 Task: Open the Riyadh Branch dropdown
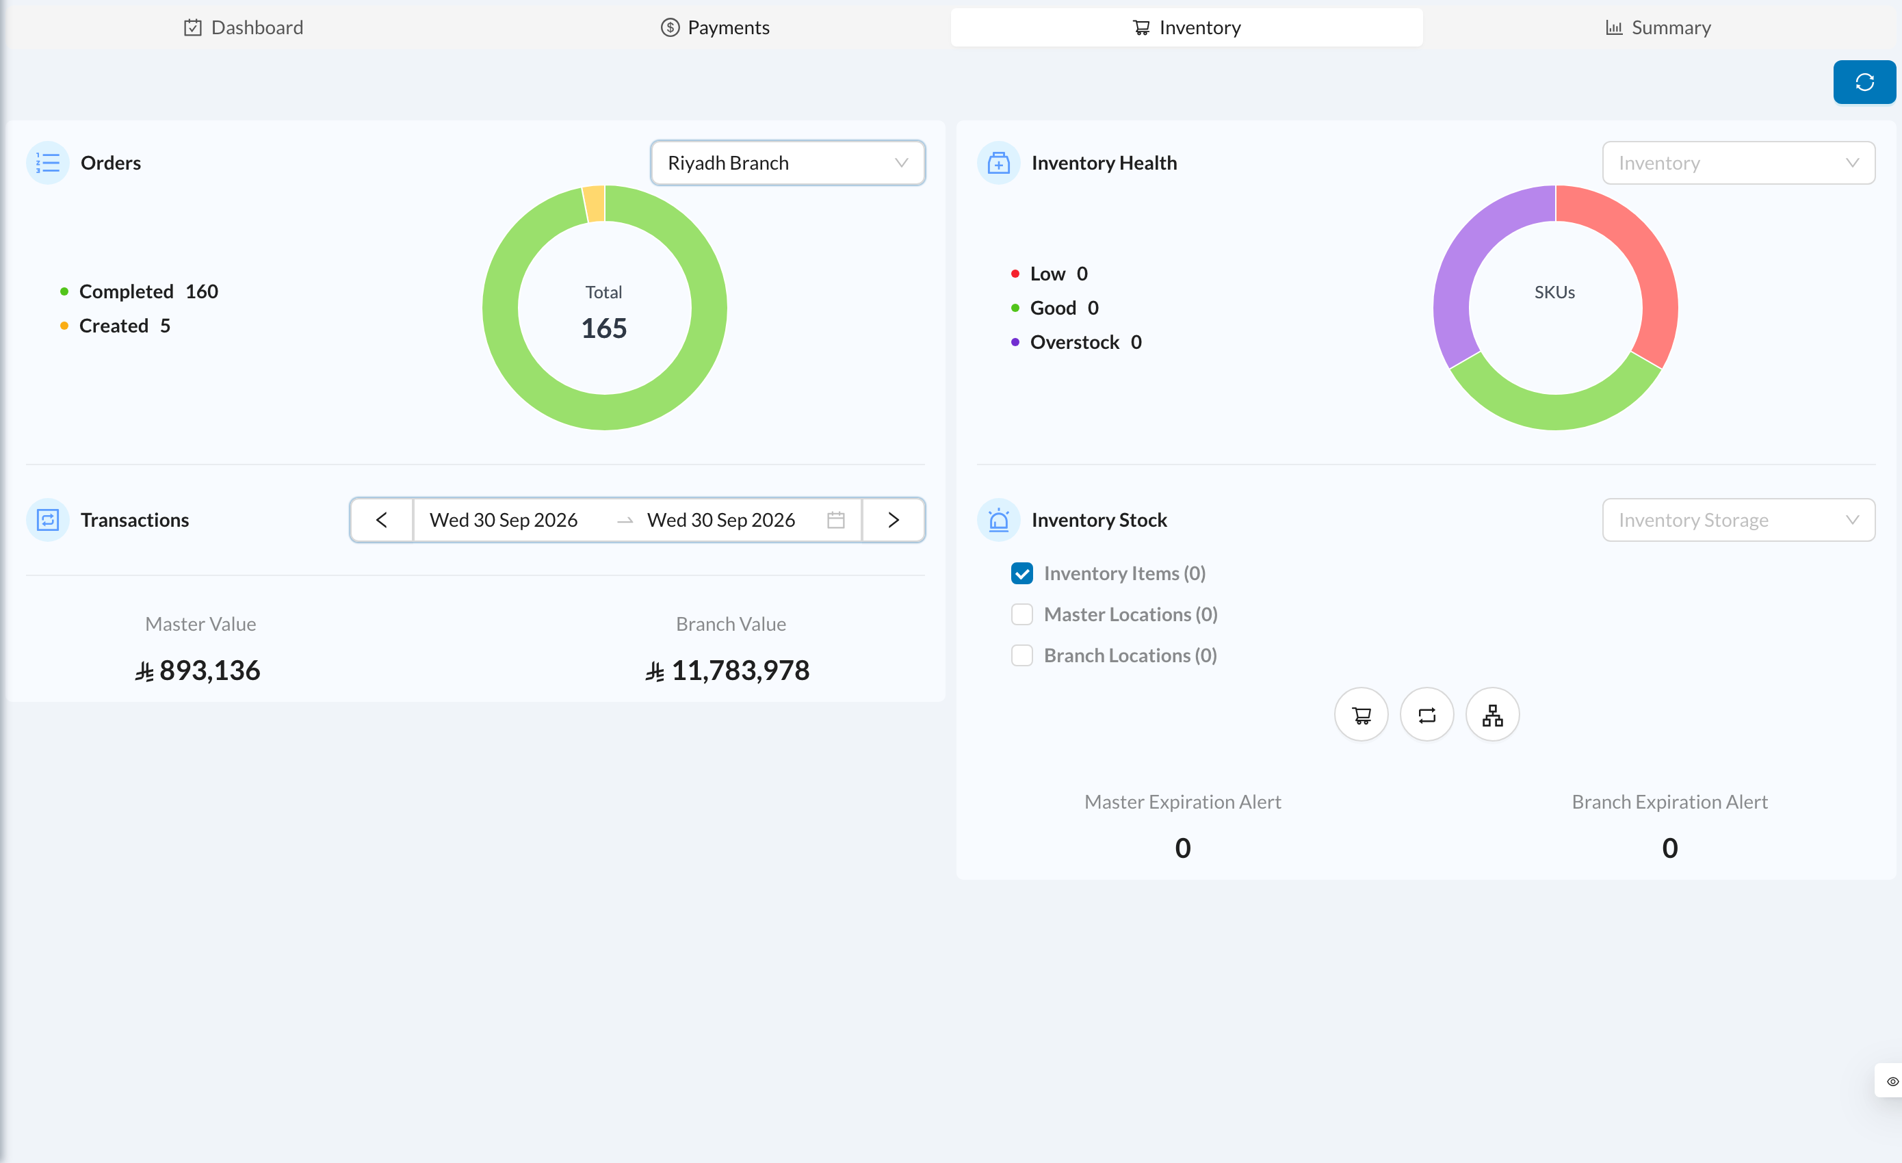point(787,163)
